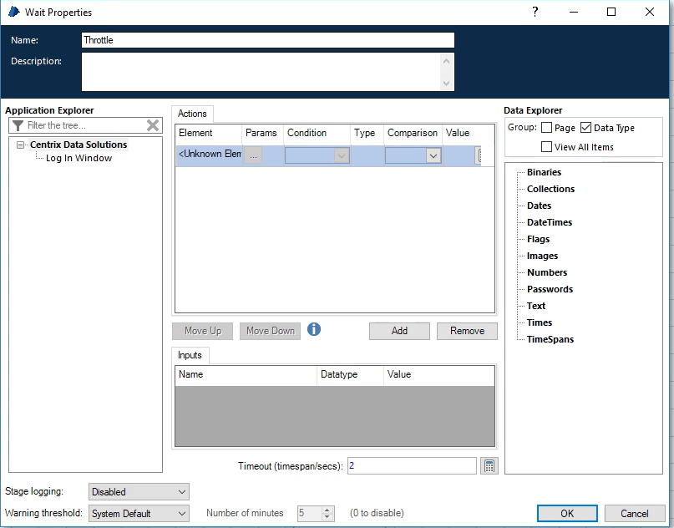Click the Unknown Element cell
This screenshot has width=674, height=528.
click(210, 155)
